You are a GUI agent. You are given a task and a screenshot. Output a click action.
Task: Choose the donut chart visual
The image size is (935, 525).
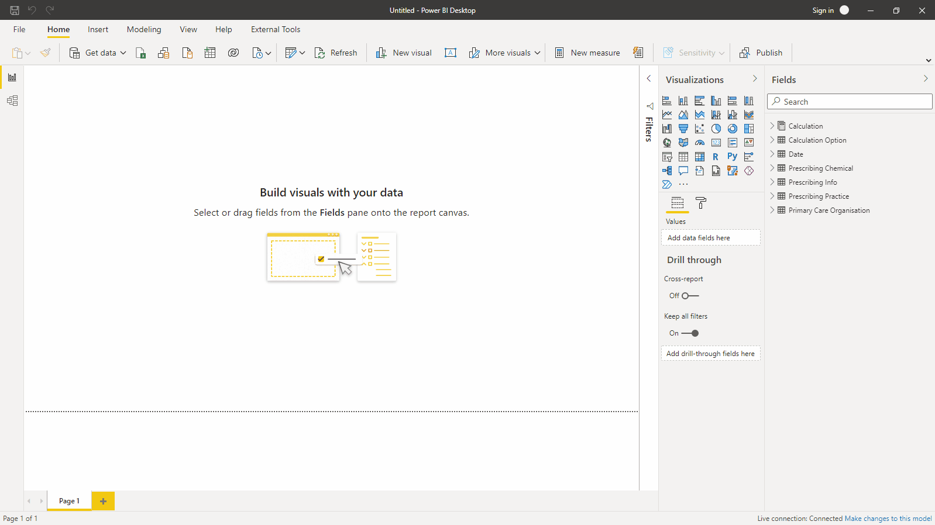tap(732, 129)
